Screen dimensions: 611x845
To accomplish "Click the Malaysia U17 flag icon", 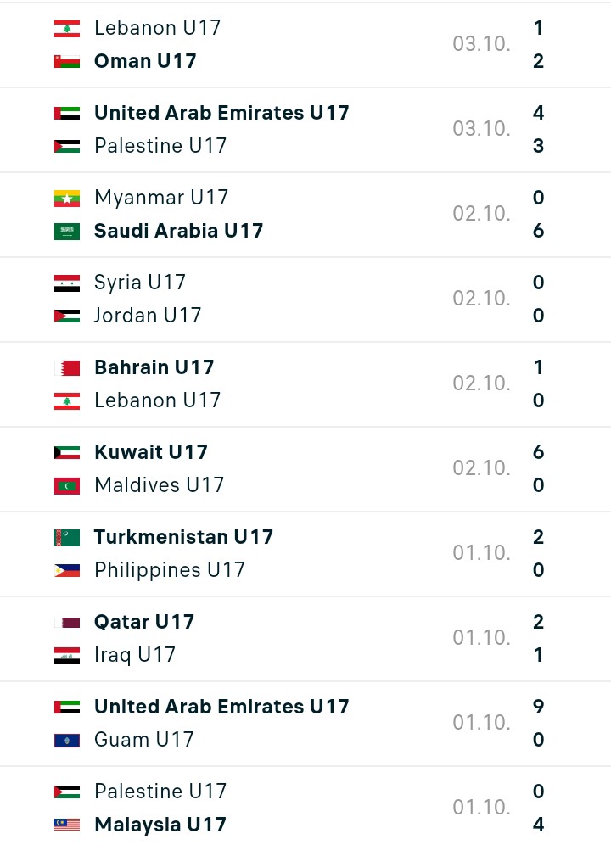I will pos(67,825).
